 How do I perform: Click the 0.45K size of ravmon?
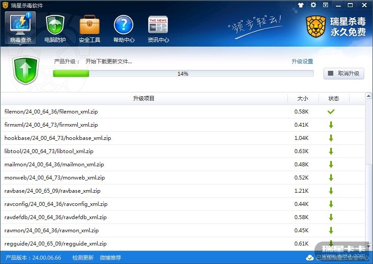pos(301,230)
